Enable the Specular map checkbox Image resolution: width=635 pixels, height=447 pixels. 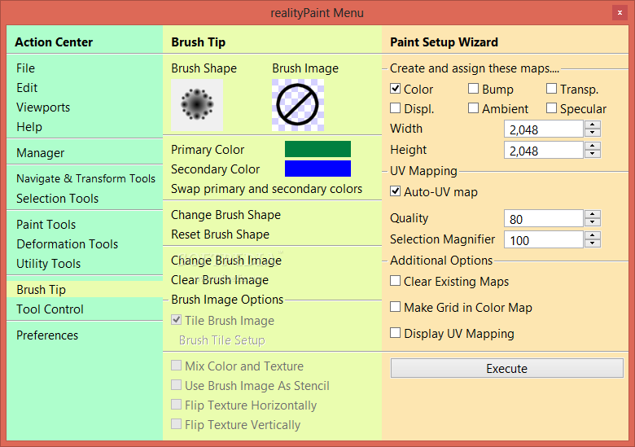[551, 108]
